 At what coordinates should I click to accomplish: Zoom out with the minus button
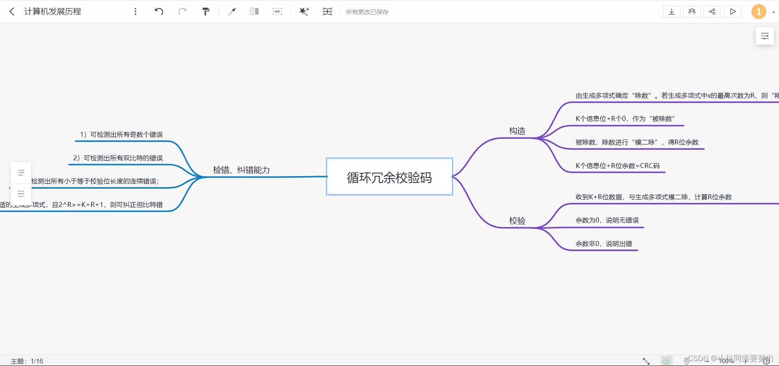point(707,361)
